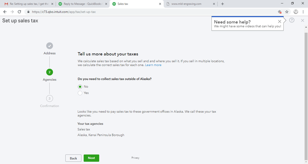Close the sales tax setup page
Viewport: 308px width, 164px height.
tap(302, 20)
